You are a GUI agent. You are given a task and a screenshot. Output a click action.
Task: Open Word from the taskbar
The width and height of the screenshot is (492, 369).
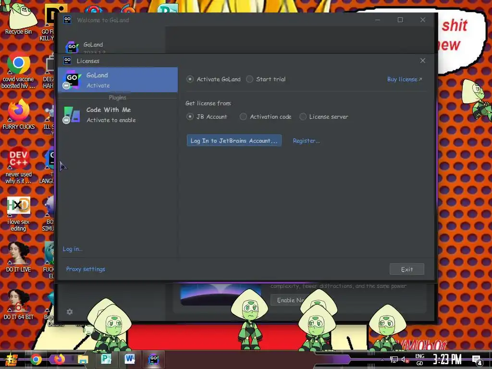pos(130,359)
